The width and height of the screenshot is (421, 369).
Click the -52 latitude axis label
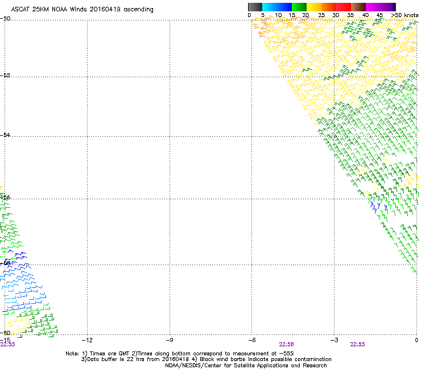[x=5, y=76]
